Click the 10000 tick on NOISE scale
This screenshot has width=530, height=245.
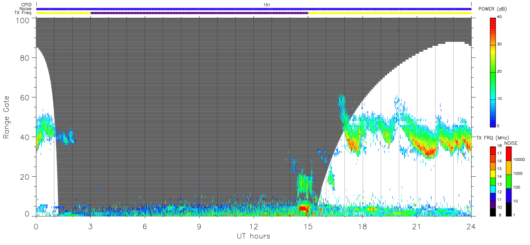click(x=519, y=159)
